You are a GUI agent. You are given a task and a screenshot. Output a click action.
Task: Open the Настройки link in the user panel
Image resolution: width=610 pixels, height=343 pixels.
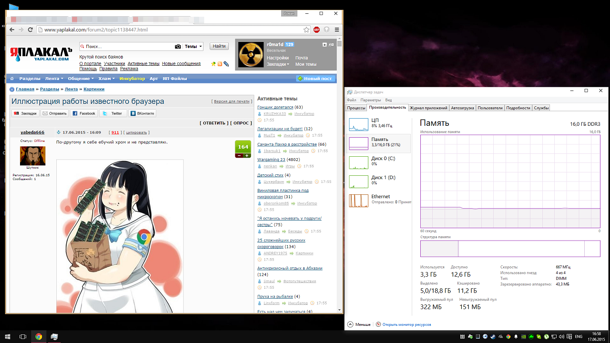pyautogui.click(x=278, y=58)
